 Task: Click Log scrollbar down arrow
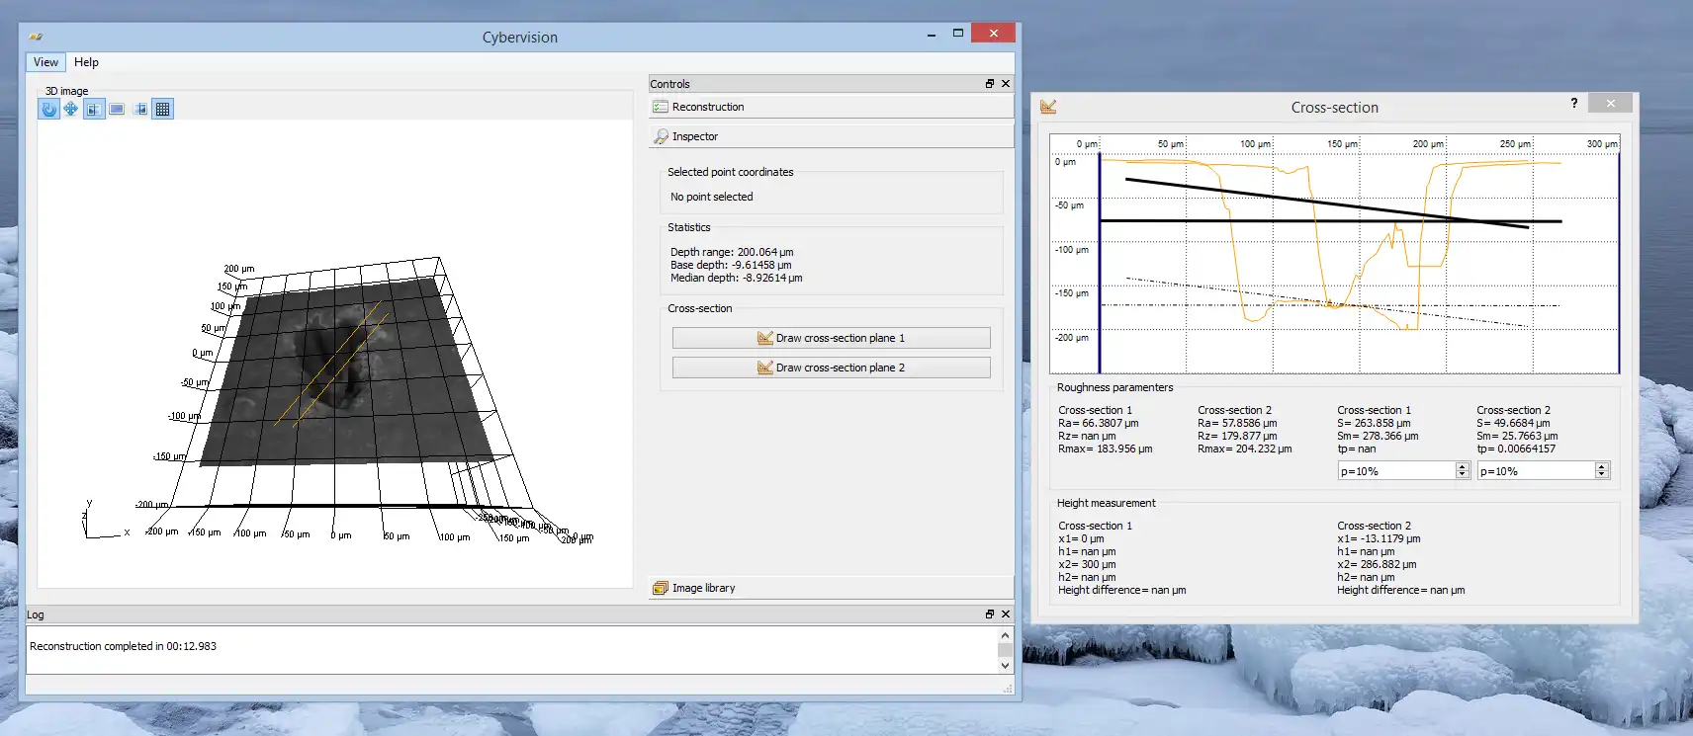pos(1006,666)
